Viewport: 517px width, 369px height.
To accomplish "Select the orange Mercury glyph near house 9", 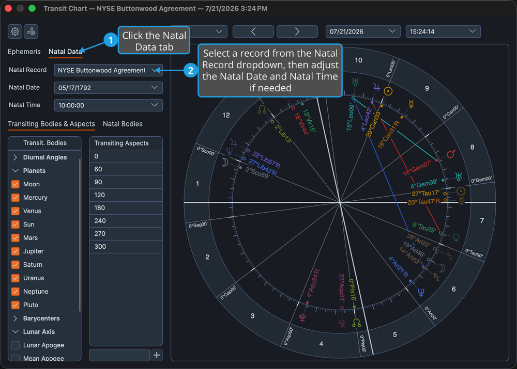I will pos(411,104).
